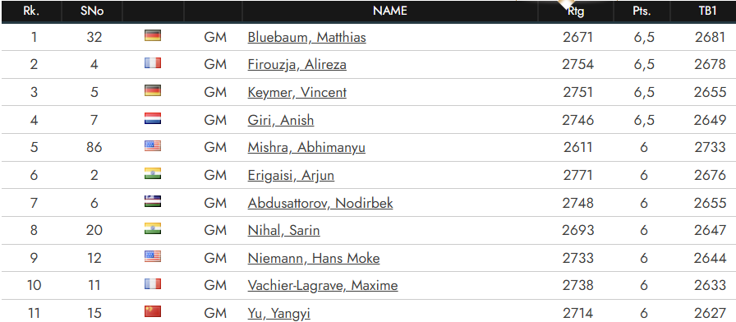Screen dimensions: 736x322
Task: Click the Uzbekistan flag in Abdusattorov's row
Action: [153, 201]
